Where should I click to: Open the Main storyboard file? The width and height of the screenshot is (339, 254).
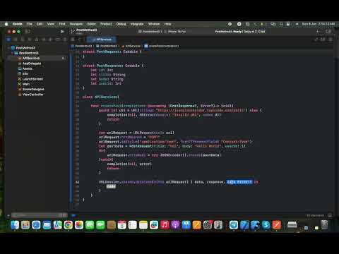[26, 84]
